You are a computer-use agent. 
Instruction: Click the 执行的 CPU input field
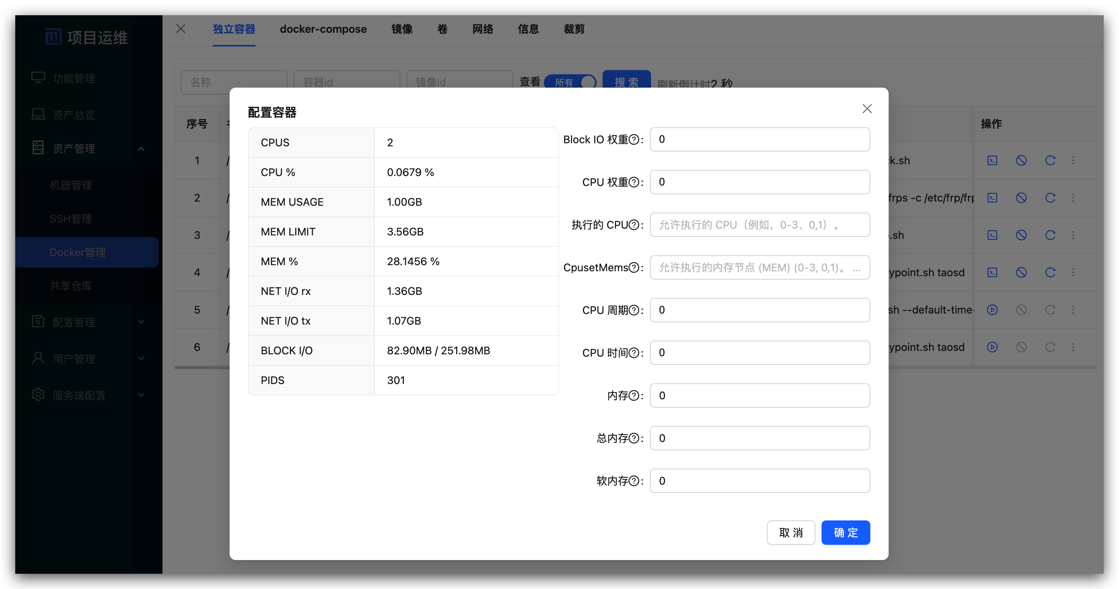pyautogui.click(x=759, y=225)
